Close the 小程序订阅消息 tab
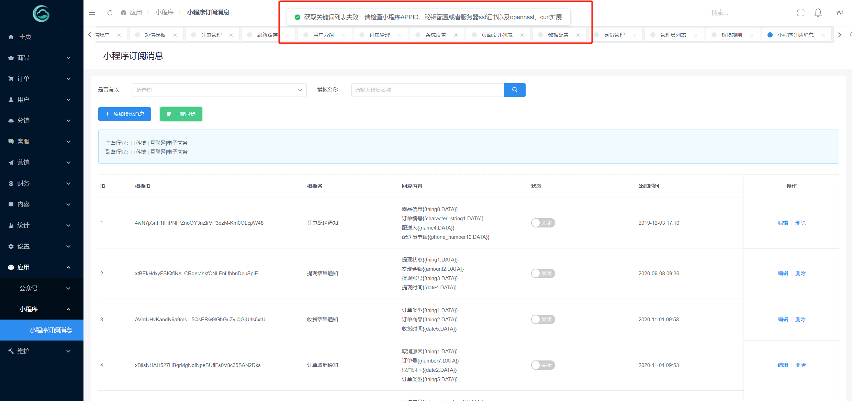The width and height of the screenshot is (852, 401). coord(823,35)
